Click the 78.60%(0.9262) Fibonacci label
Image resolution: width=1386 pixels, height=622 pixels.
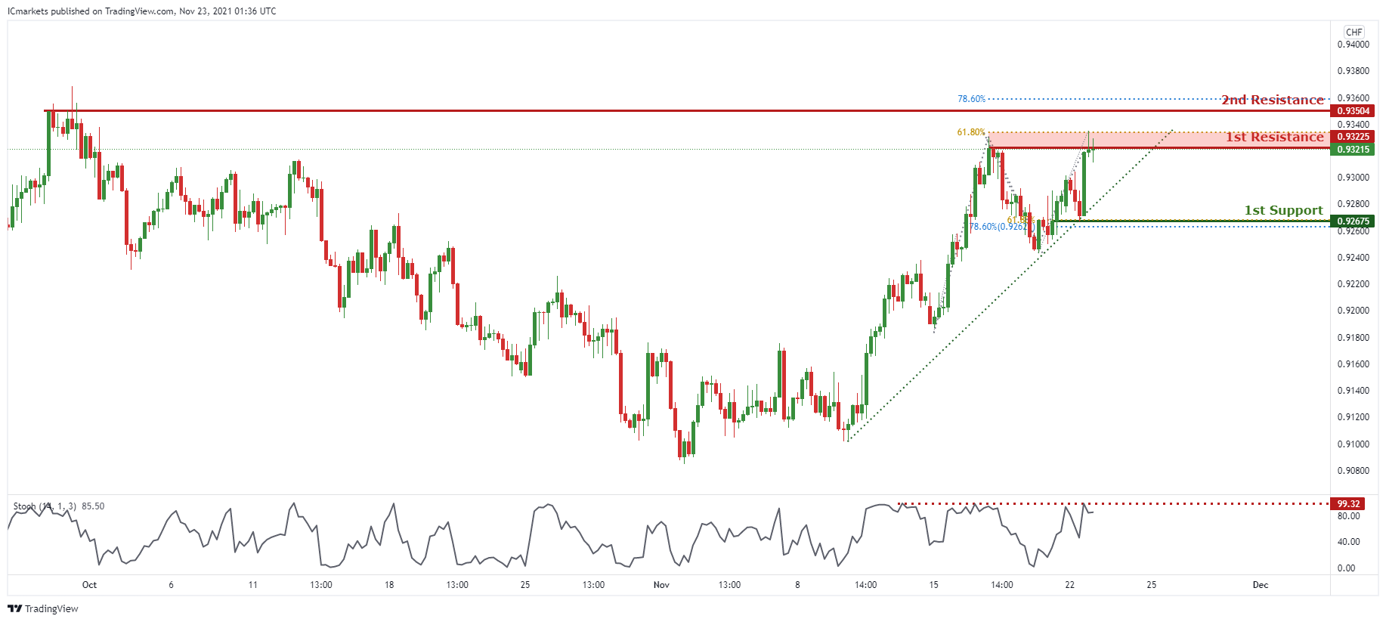pyautogui.click(x=1001, y=227)
